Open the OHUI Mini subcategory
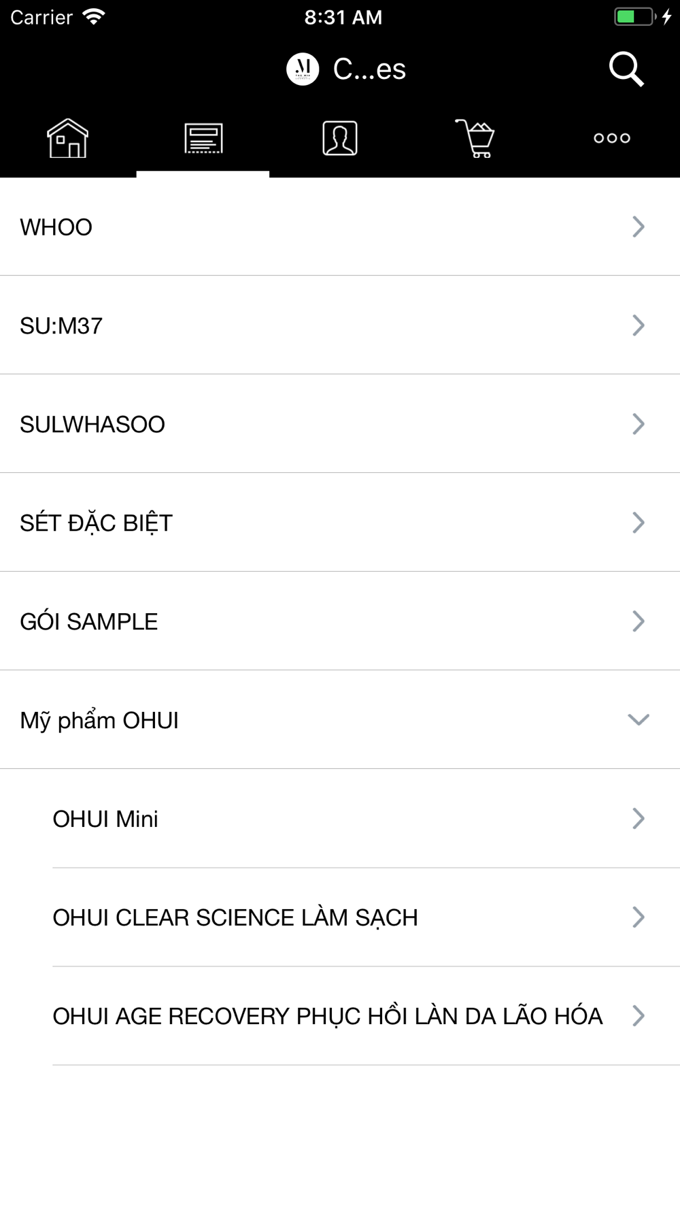Screen dimensions: 680x1210 click(105, 819)
